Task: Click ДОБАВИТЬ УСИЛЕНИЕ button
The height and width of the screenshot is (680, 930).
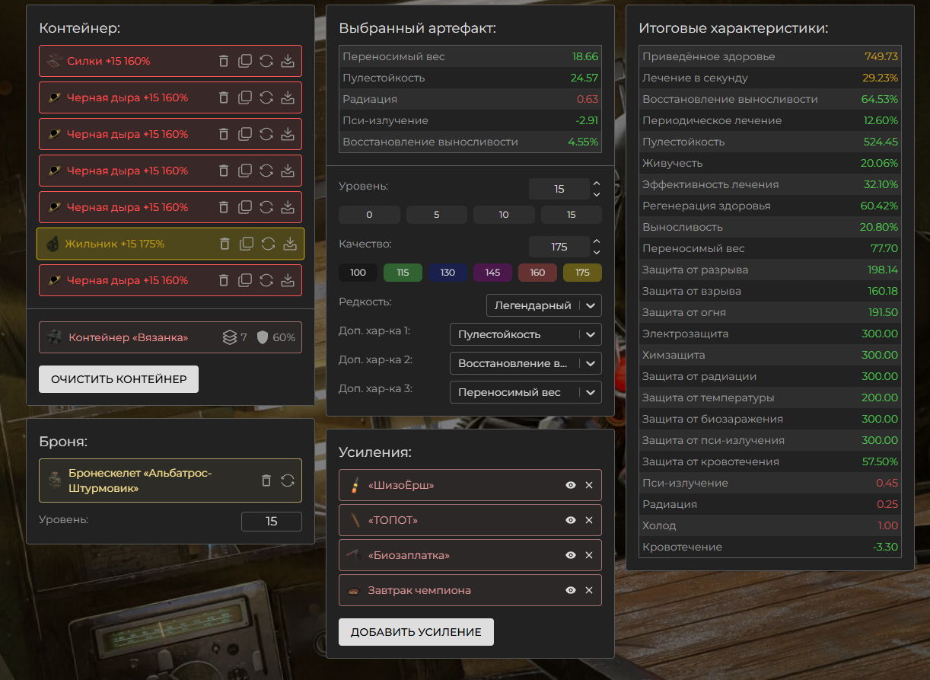Action: [x=416, y=632]
